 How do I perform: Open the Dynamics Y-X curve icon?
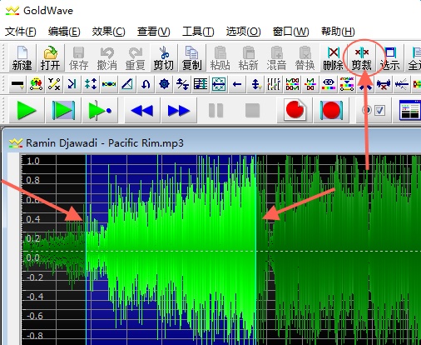tap(54, 84)
